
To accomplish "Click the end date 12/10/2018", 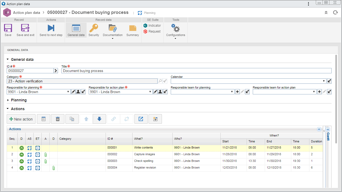I will (274, 168).
